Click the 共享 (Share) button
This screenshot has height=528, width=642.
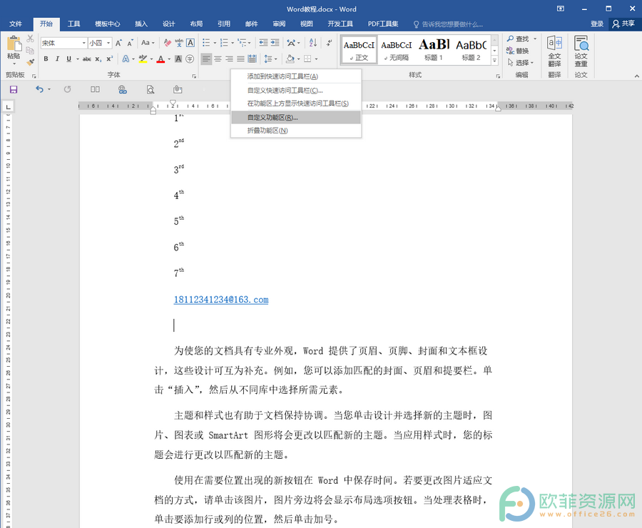[623, 24]
